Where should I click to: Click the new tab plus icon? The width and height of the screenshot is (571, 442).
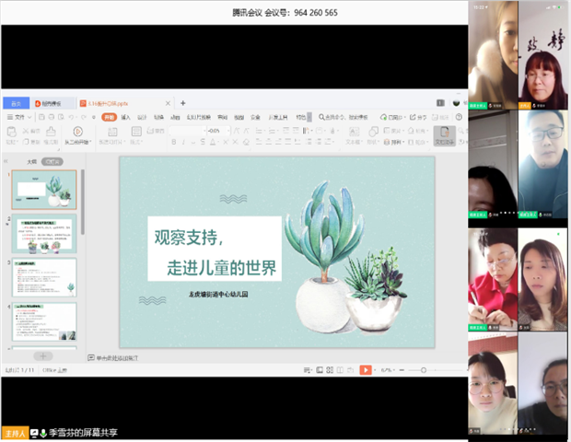tap(182, 103)
